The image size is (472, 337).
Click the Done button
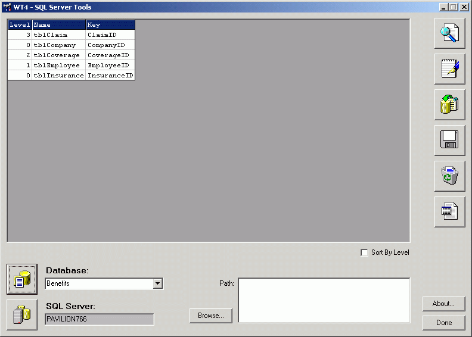443,323
